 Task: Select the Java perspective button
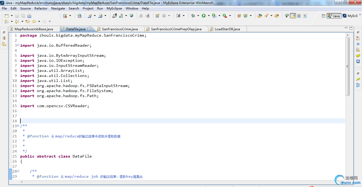click(334, 16)
